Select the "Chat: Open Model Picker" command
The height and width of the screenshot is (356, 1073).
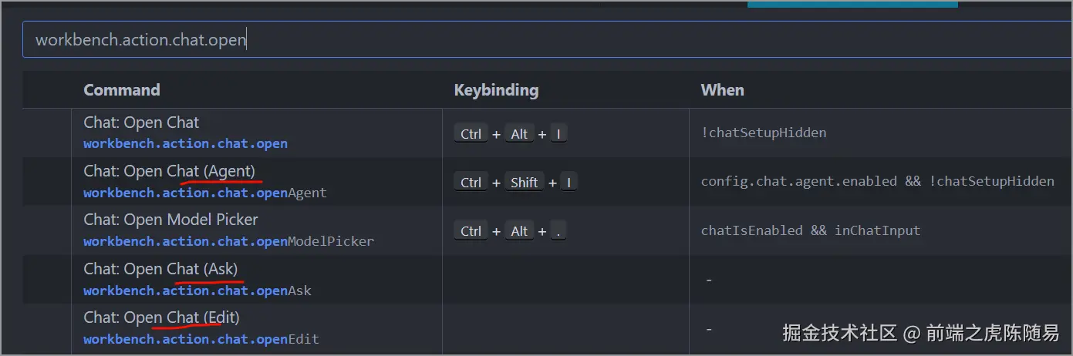pos(170,220)
